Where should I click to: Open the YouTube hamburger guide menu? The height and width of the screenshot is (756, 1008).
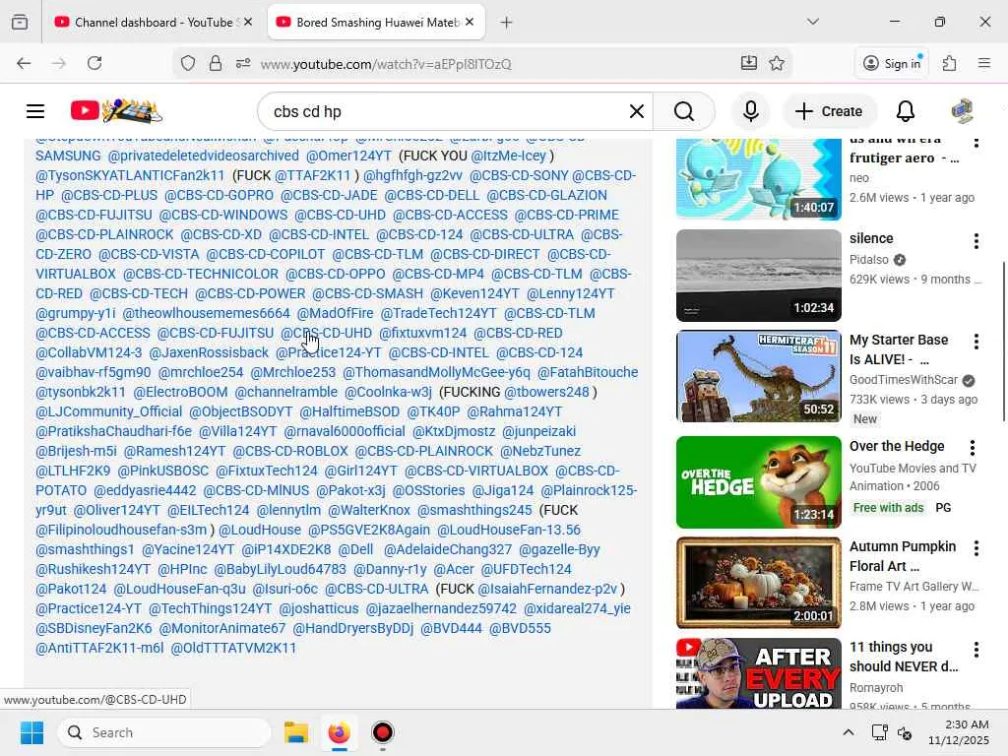[x=35, y=111]
